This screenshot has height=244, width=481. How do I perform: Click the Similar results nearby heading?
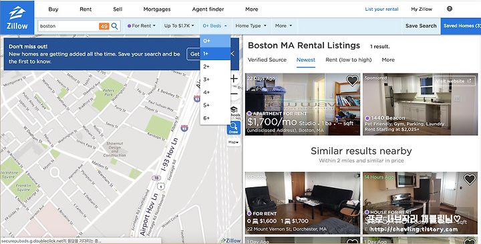point(361,151)
